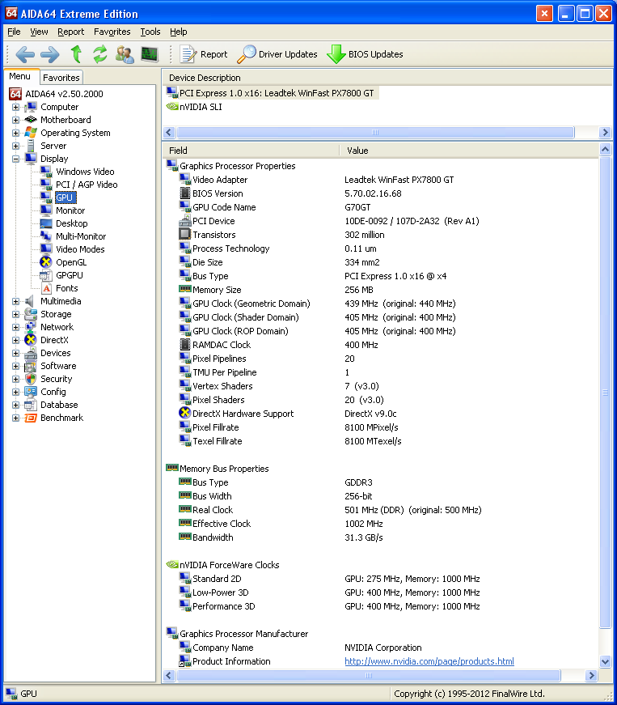Click the nVIDIA SLI device icon
Screen dimensions: 617x705
click(x=172, y=107)
